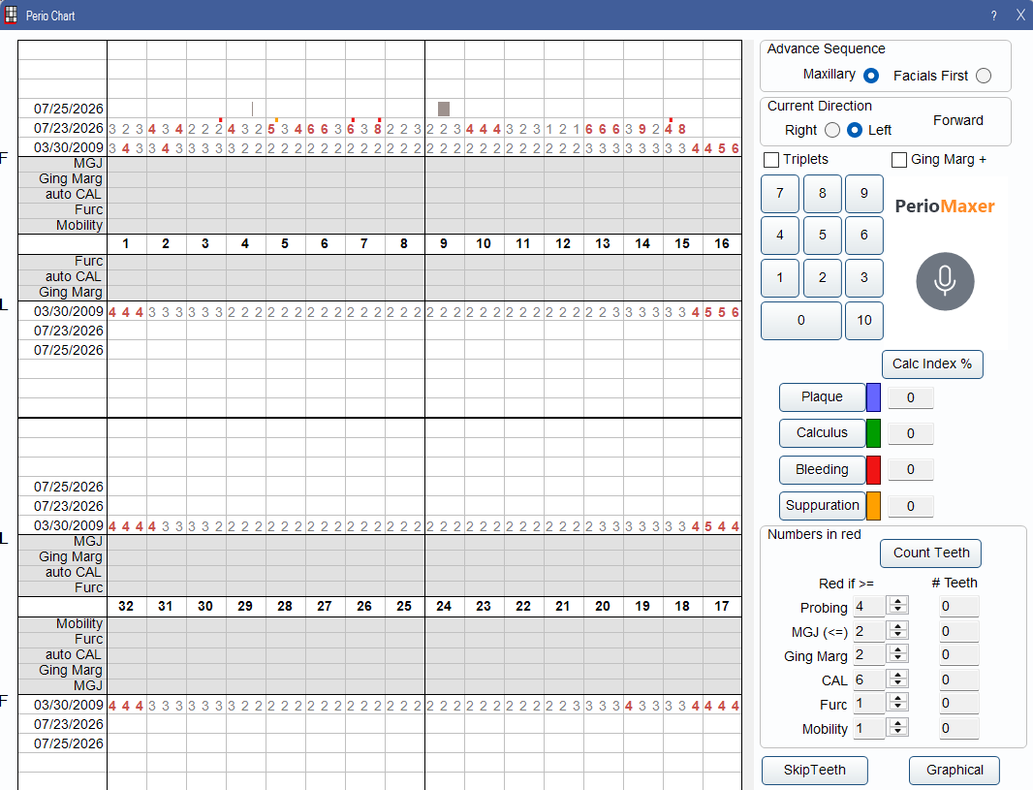Click number 10 on the keypad
The width and height of the screenshot is (1033, 790).
(x=864, y=321)
